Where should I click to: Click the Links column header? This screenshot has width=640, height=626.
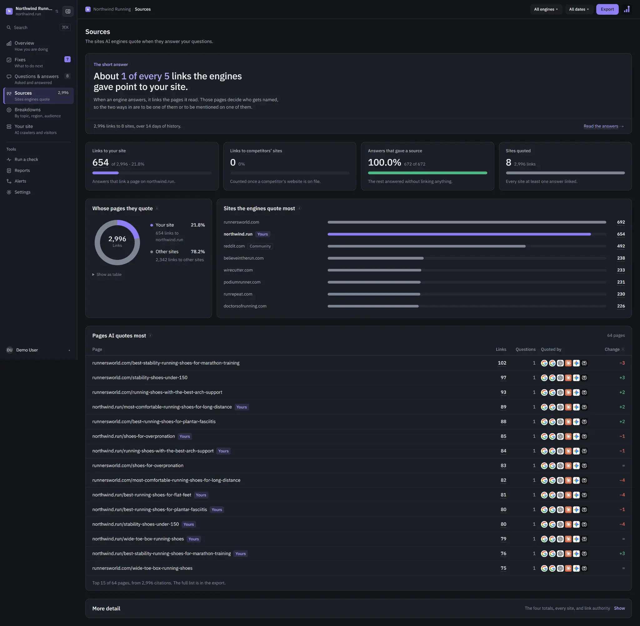click(501, 349)
